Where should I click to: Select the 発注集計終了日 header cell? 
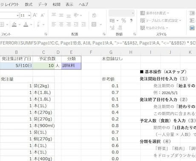[x=16, y=59]
